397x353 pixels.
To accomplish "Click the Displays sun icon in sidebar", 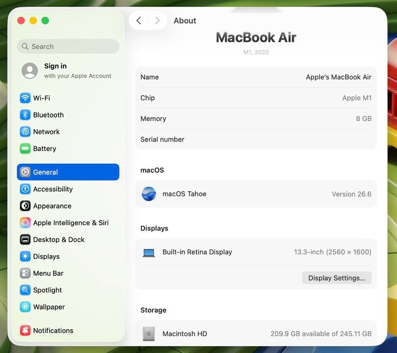I will click(x=25, y=257).
